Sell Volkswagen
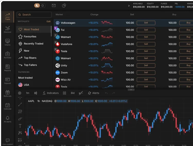The height and width of the screenshot is (146, 193). coord(146,23)
